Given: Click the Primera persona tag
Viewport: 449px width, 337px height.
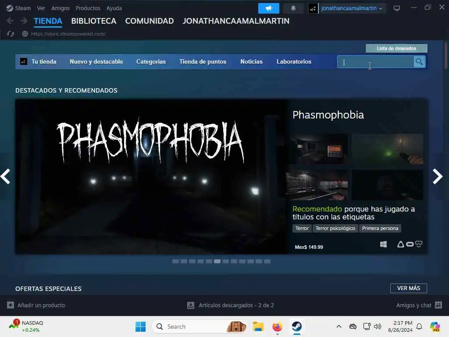Looking at the screenshot, I should tap(380, 228).
